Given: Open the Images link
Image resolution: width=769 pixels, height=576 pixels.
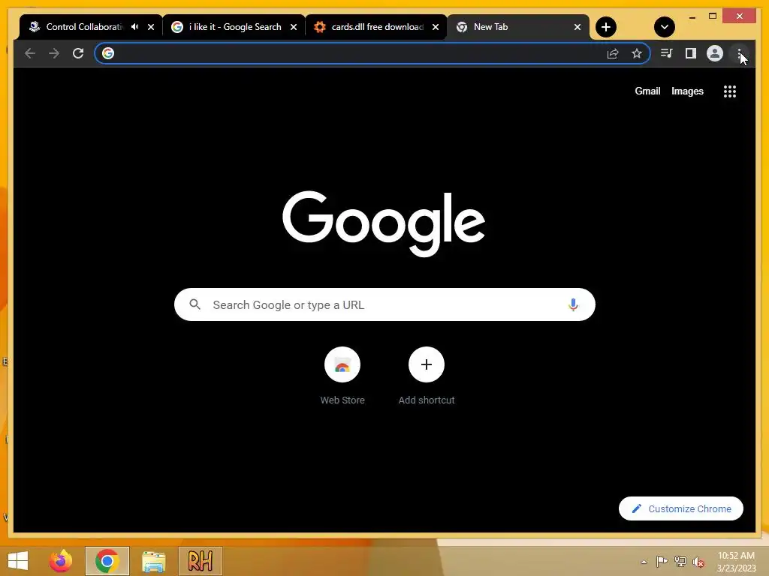Looking at the screenshot, I should tap(687, 91).
